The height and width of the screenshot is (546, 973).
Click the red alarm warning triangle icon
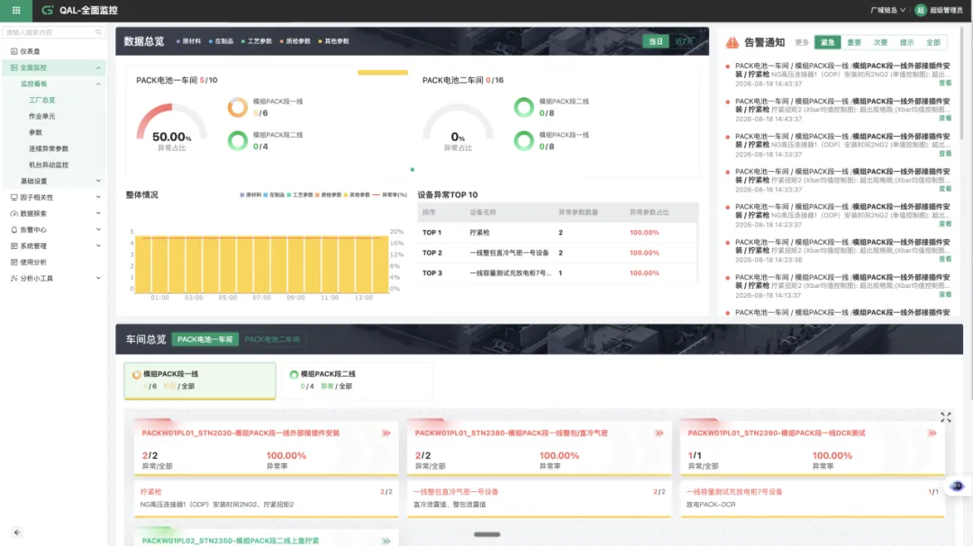point(732,42)
